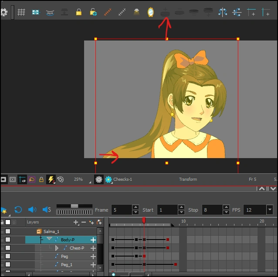278x277 pixels.
Task: Click the jog frame slider below speed slider
Action: pyautogui.click(x=75, y=212)
